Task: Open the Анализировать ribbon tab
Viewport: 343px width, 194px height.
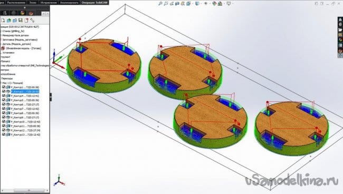Action: click(x=69, y=3)
